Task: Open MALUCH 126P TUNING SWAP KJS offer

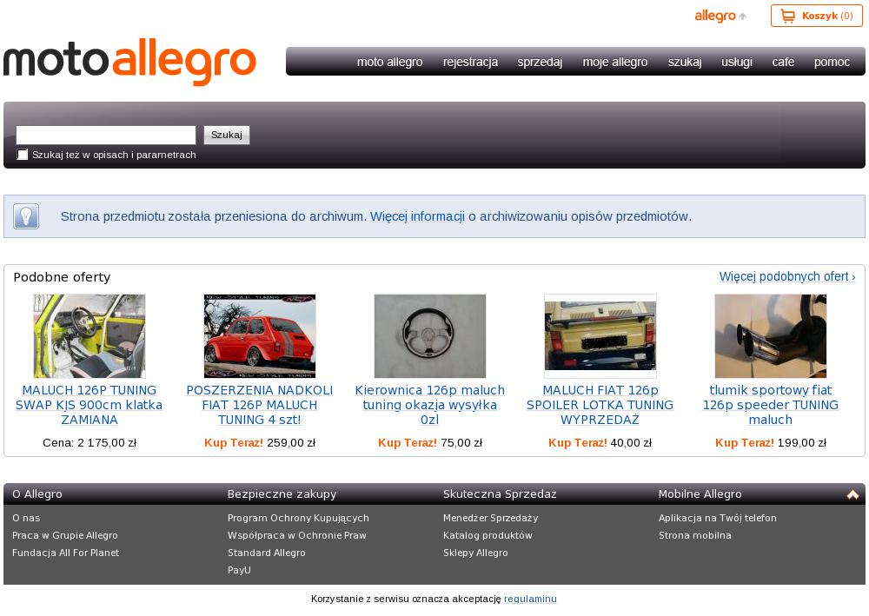Action: pyautogui.click(x=90, y=405)
